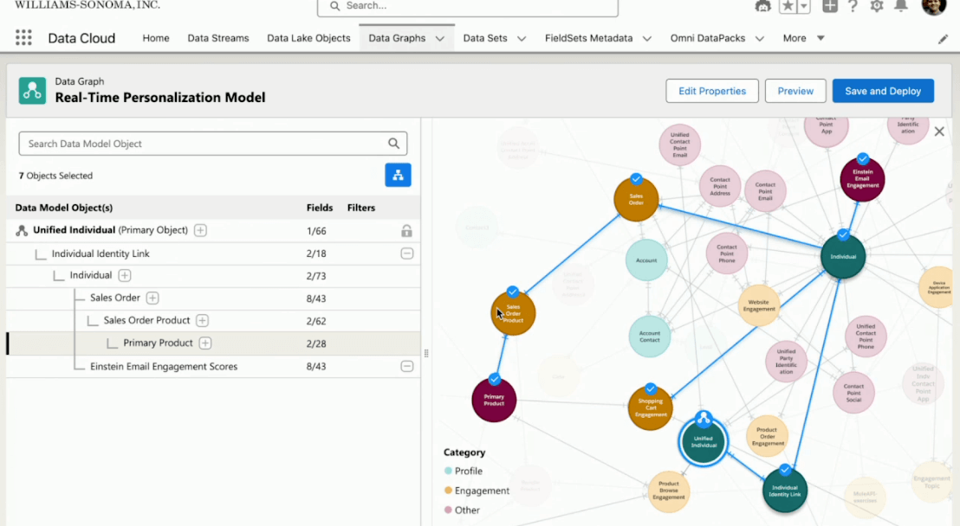The height and width of the screenshot is (526, 960).
Task: Select the Einstein Email Engagement node
Action: (862, 179)
